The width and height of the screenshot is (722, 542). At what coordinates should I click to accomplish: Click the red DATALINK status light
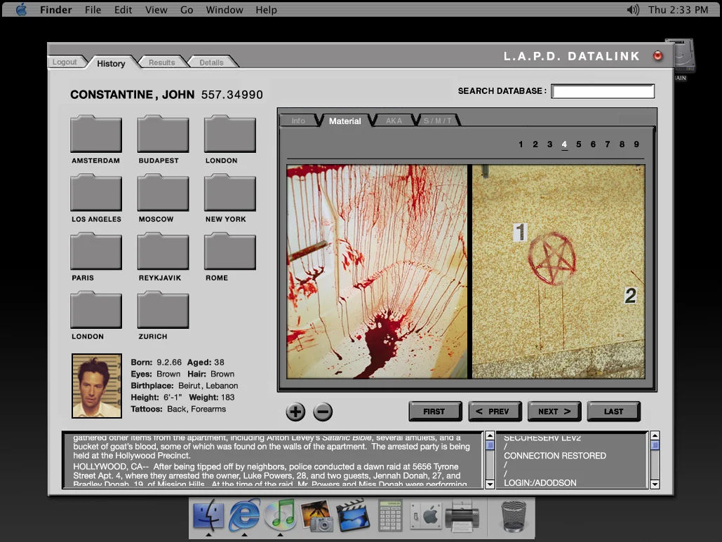coord(658,55)
